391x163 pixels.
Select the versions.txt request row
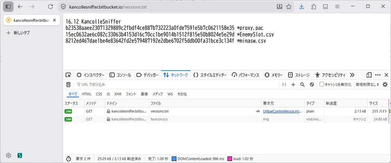226,111
